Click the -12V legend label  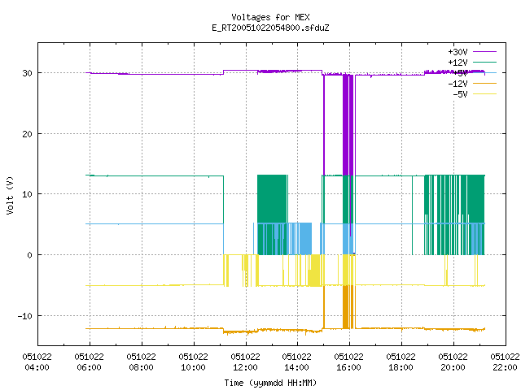458,84
